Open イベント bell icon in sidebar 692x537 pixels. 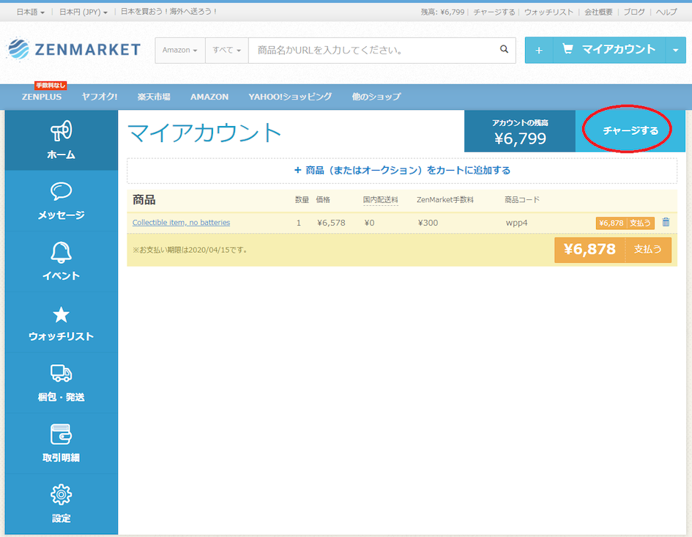61,252
